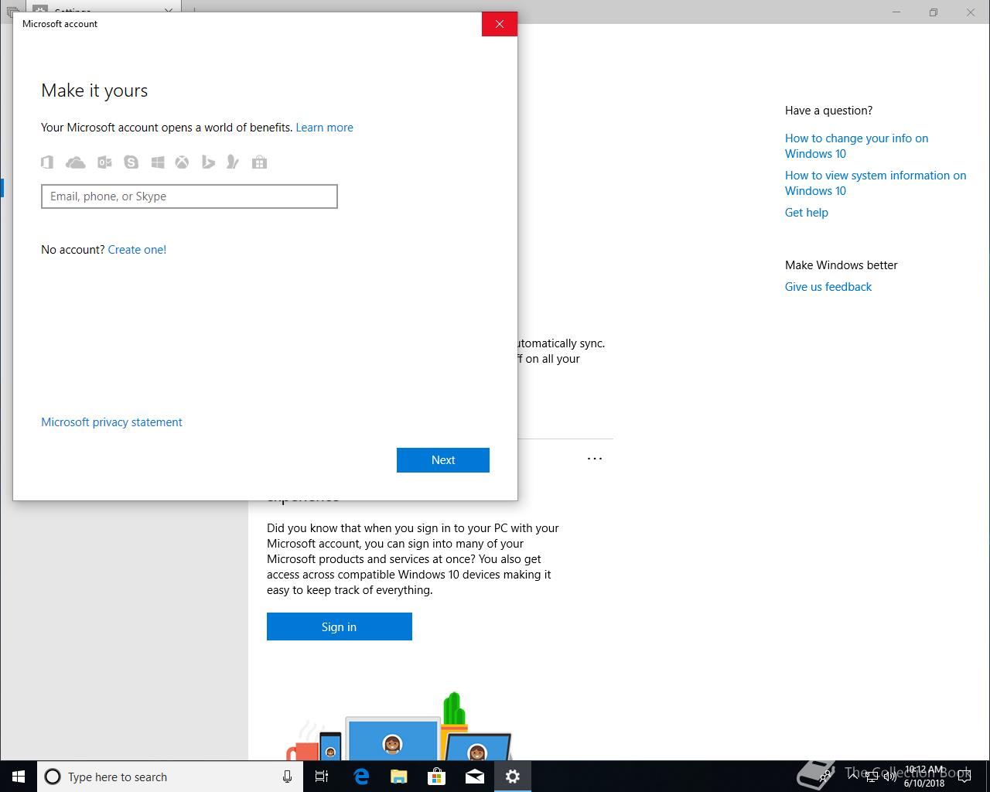The width and height of the screenshot is (990, 792).
Task: Minimize the Settings window
Action: click(x=897, y=12)
